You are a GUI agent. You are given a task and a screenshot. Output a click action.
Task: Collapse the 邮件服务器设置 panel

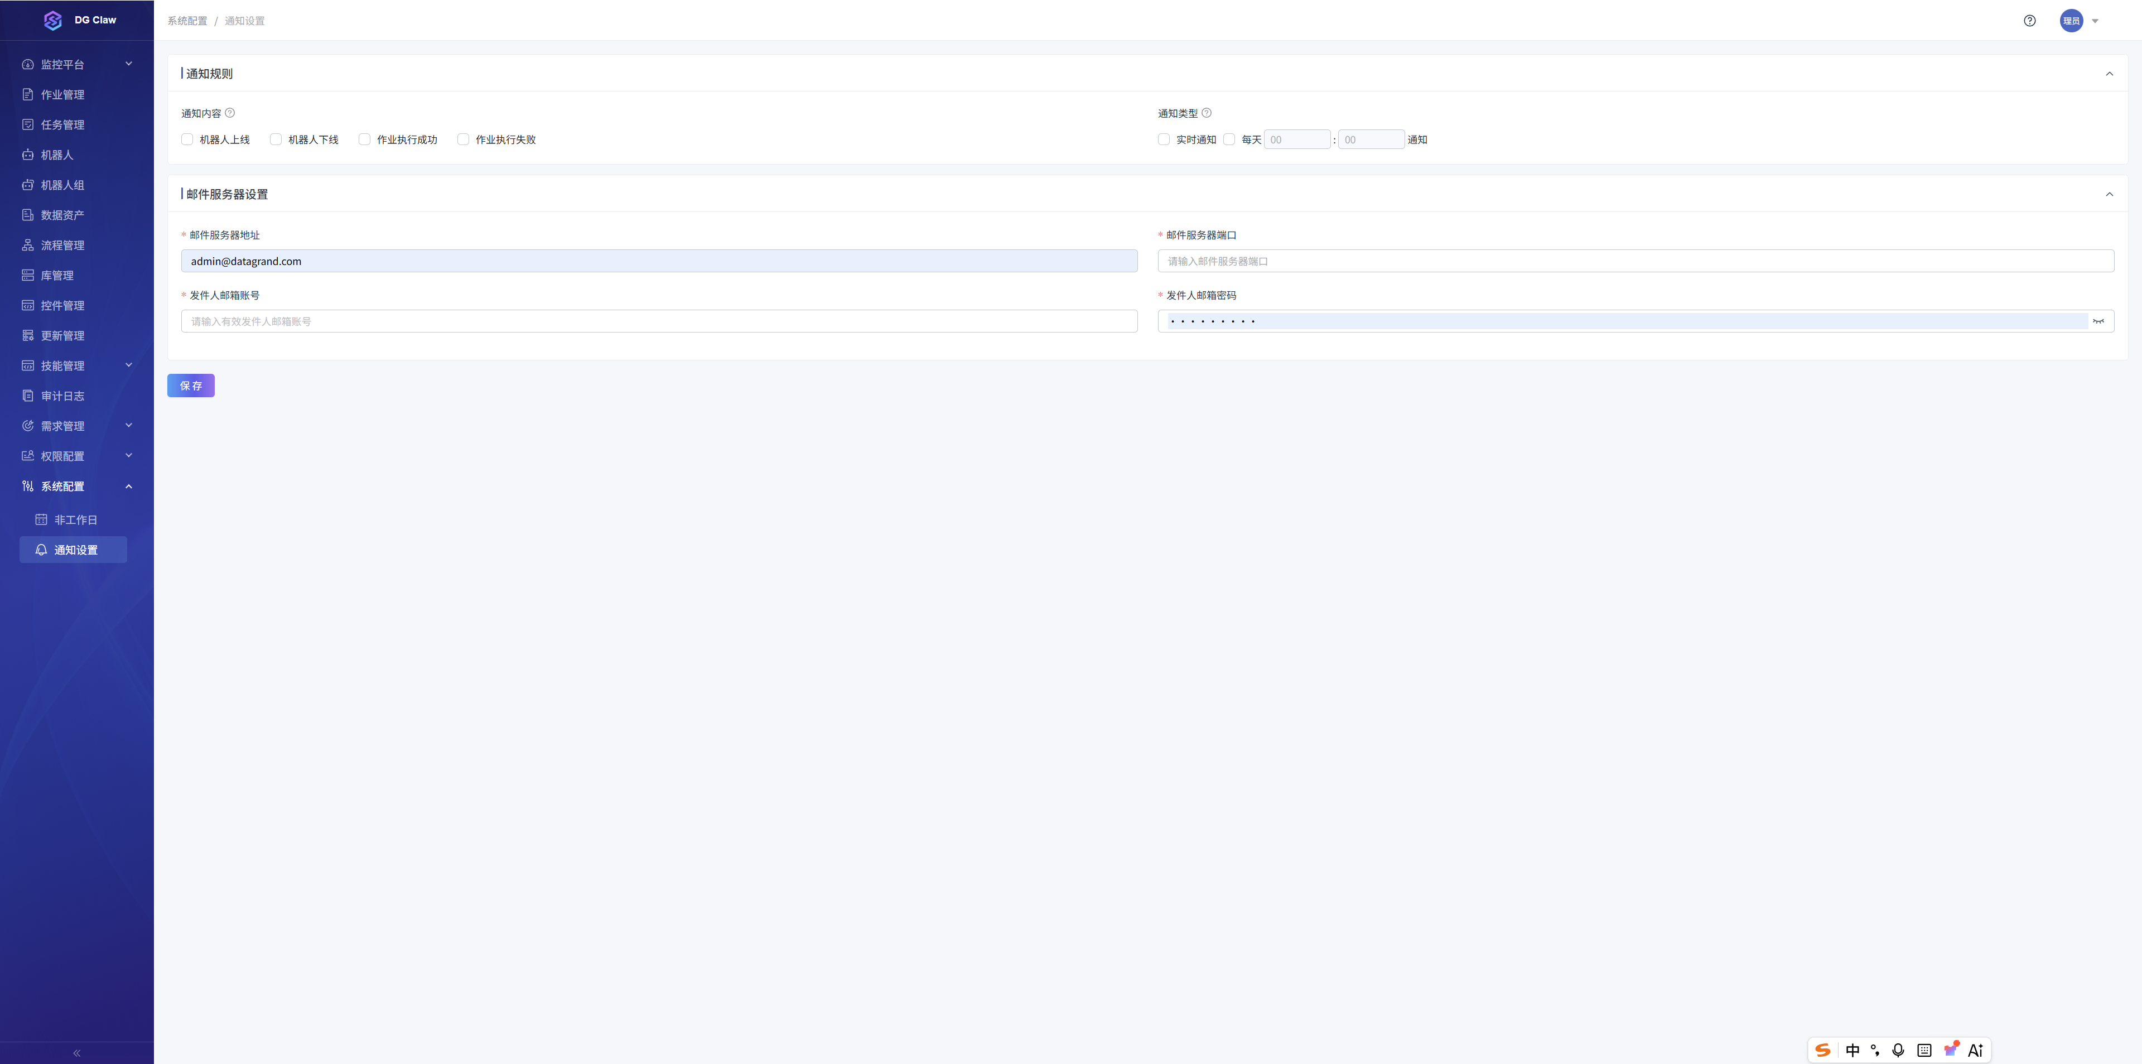click(2109, 195)
